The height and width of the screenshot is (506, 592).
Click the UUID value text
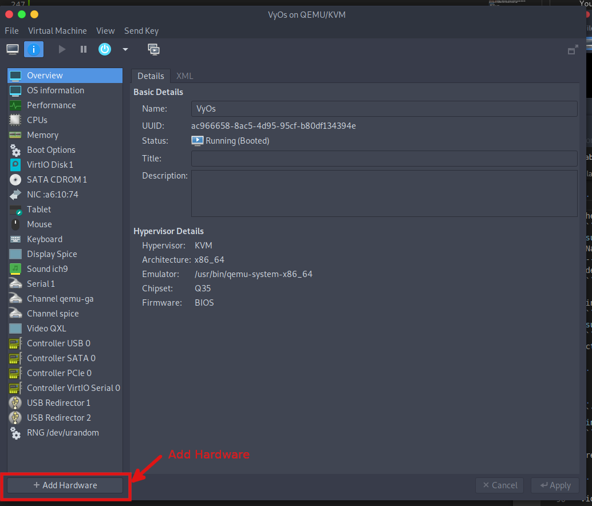[x=273, y=126]
